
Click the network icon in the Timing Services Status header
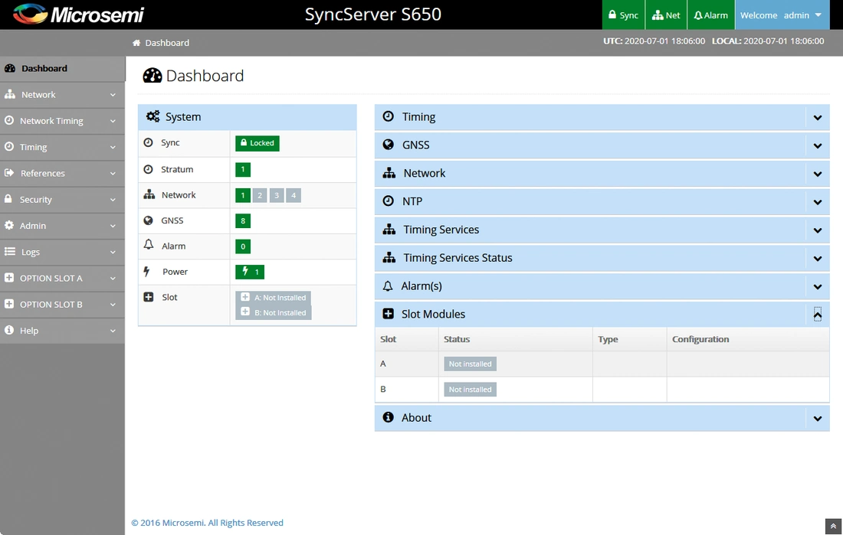(389, 257)
